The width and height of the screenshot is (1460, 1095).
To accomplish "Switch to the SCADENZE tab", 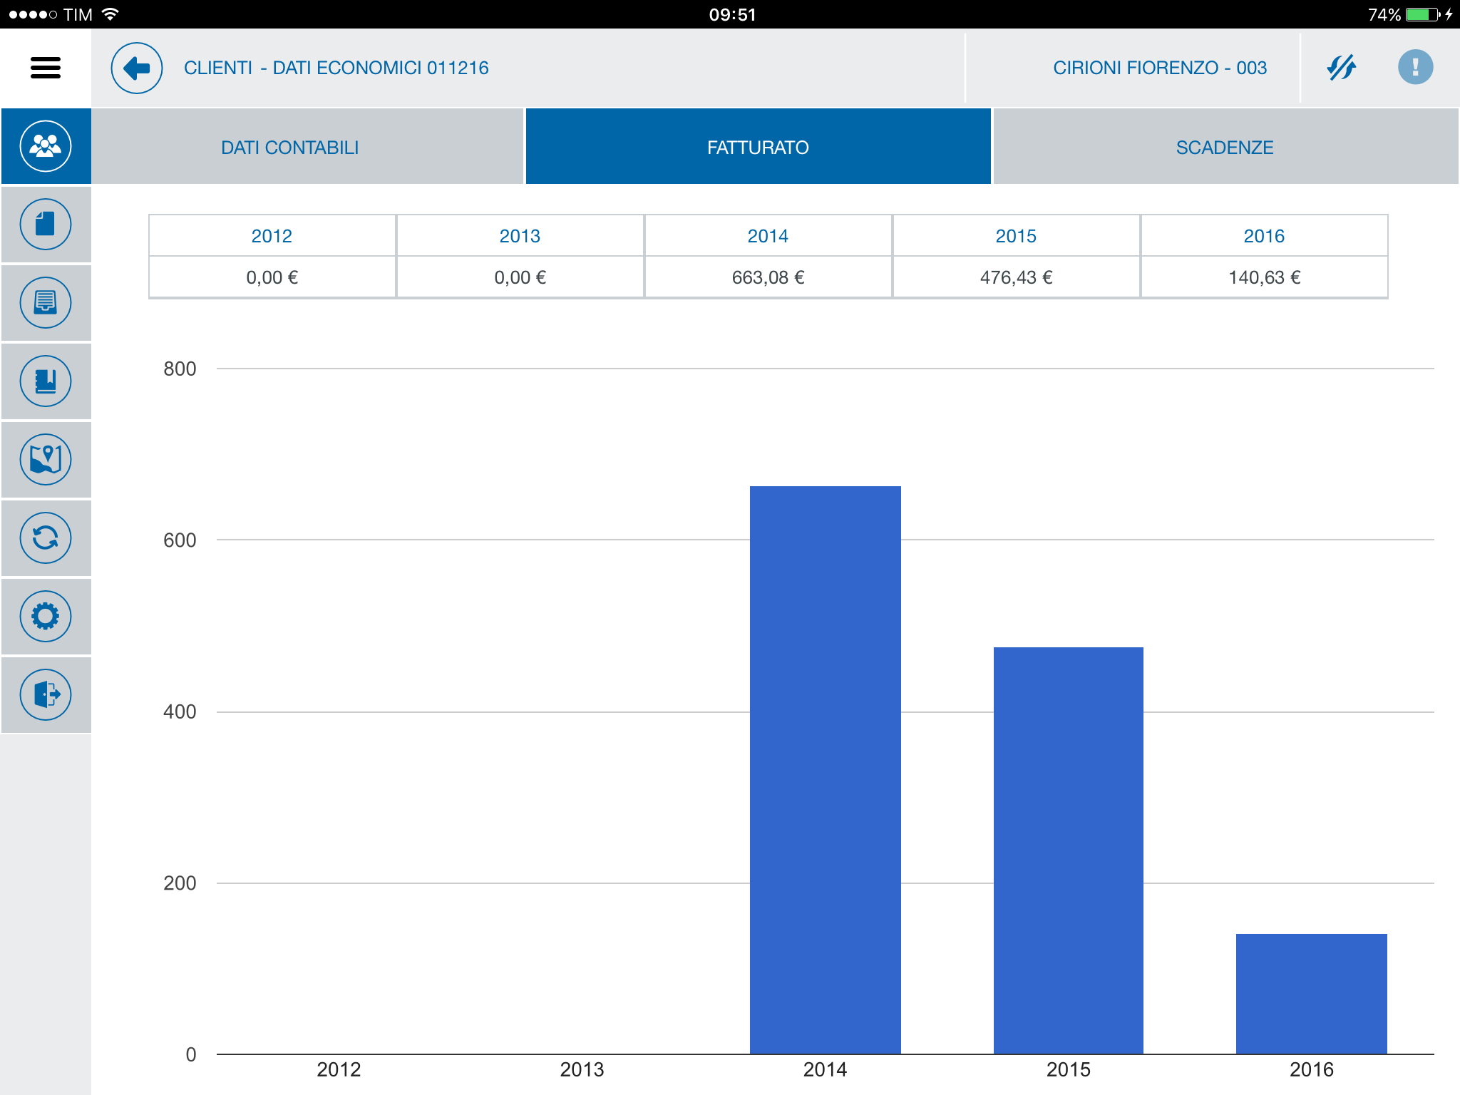I will click(x=1224, y=148).
